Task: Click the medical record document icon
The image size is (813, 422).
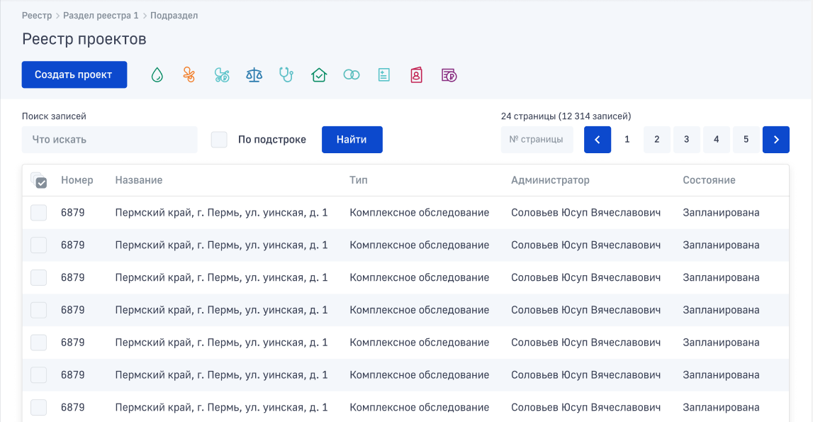Action: 384,74
